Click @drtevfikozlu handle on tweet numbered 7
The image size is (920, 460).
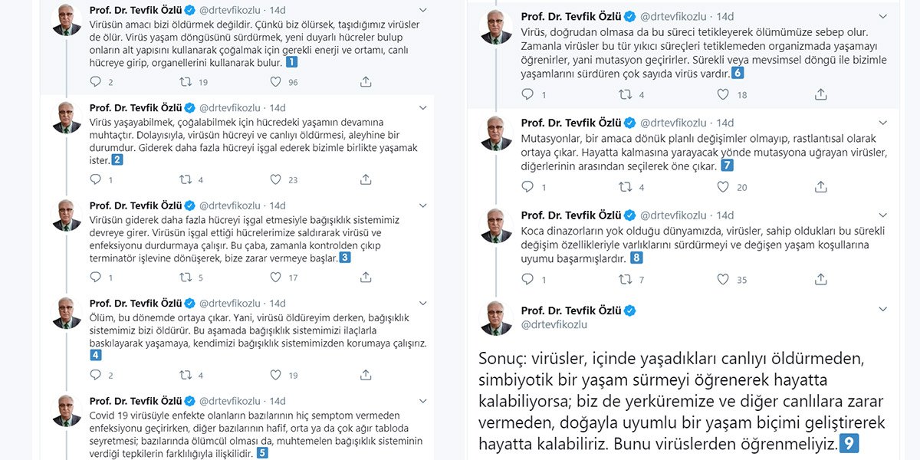point(673,123)
